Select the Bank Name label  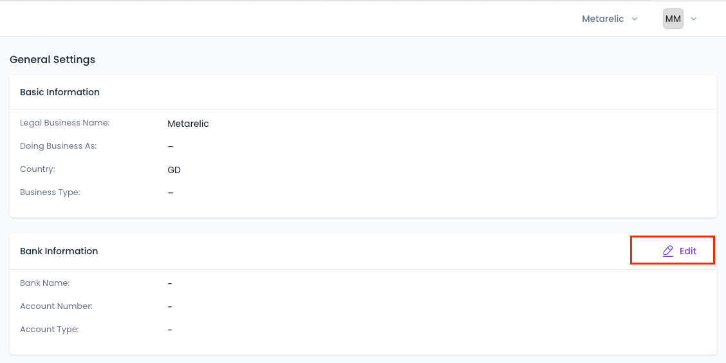[45, 283]
